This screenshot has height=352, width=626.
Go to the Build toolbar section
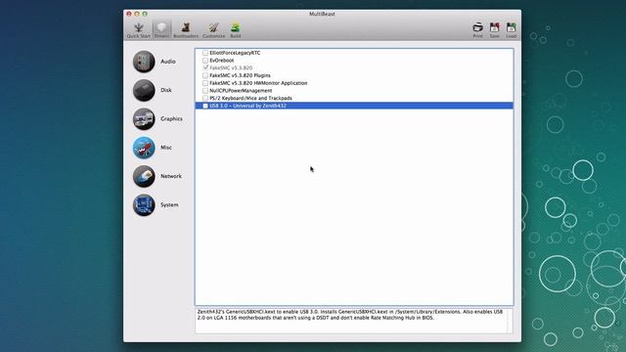click(x=235, y=30)
